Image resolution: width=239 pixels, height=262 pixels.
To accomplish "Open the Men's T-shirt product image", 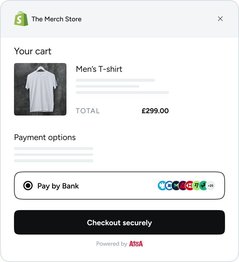I will (x=40, y=89).
